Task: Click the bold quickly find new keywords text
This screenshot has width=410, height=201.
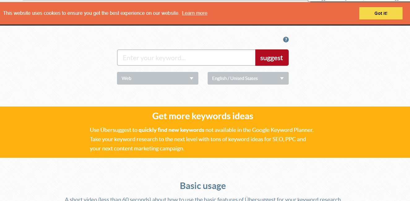Action: 171,130
